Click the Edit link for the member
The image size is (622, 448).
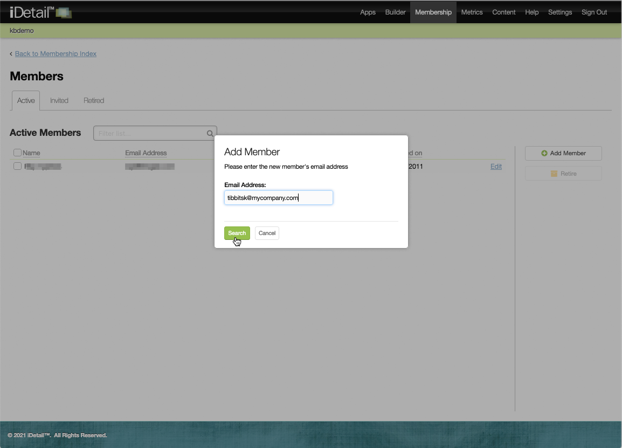tap(496, 167)
